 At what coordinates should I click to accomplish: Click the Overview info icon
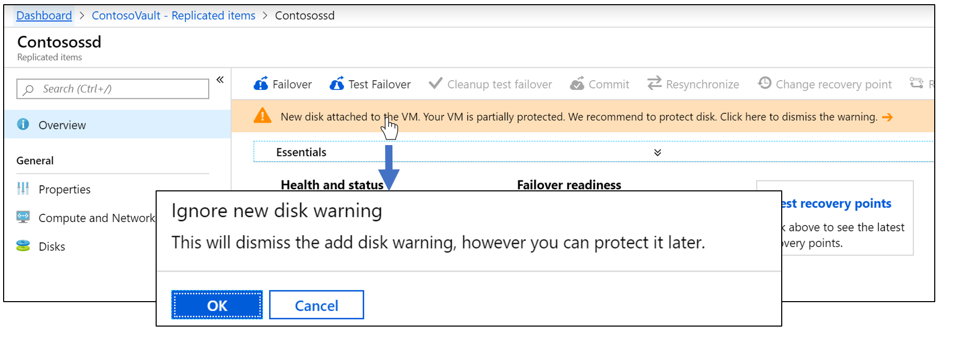coord(22,124)
